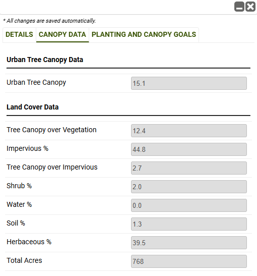The image size is (257, 276).
Task: Click the Urban Tree Canopy Data heading
Action: click(x=45, y=60)
